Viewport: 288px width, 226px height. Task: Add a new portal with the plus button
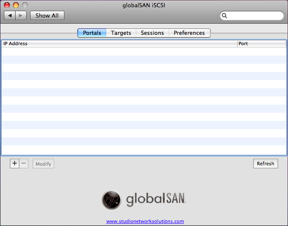click(15, 164)
